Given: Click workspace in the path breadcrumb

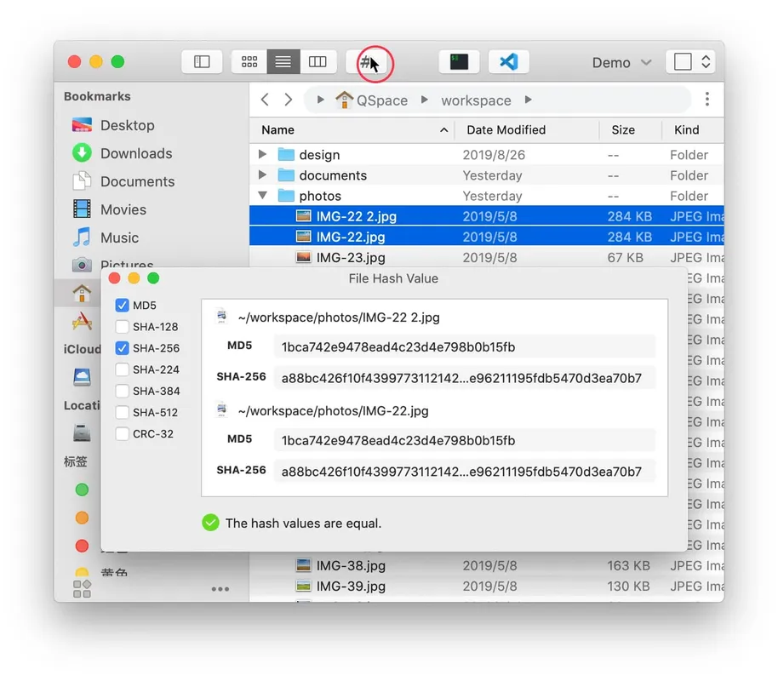Looking at the screenshot, I should point(476,100).
